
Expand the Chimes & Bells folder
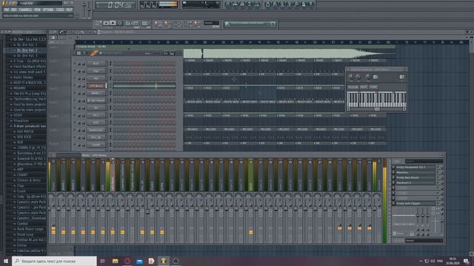coord(28,180)
